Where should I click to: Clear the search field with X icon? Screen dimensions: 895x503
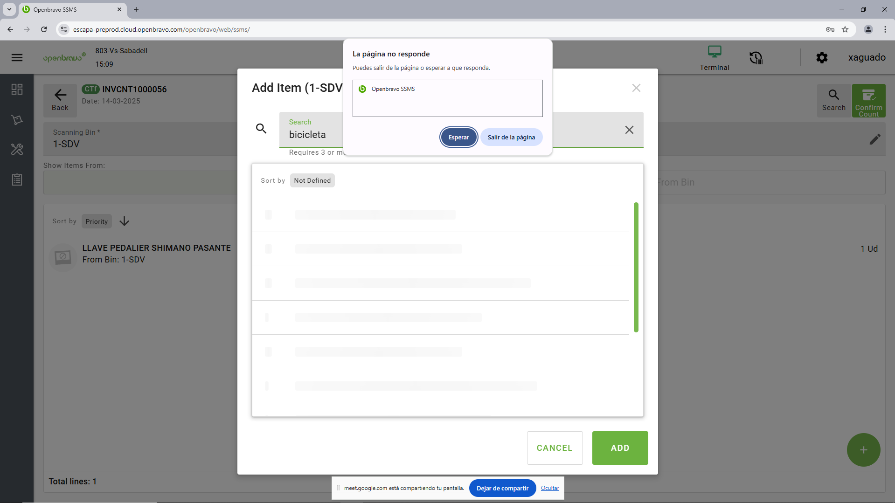[629, 130]
